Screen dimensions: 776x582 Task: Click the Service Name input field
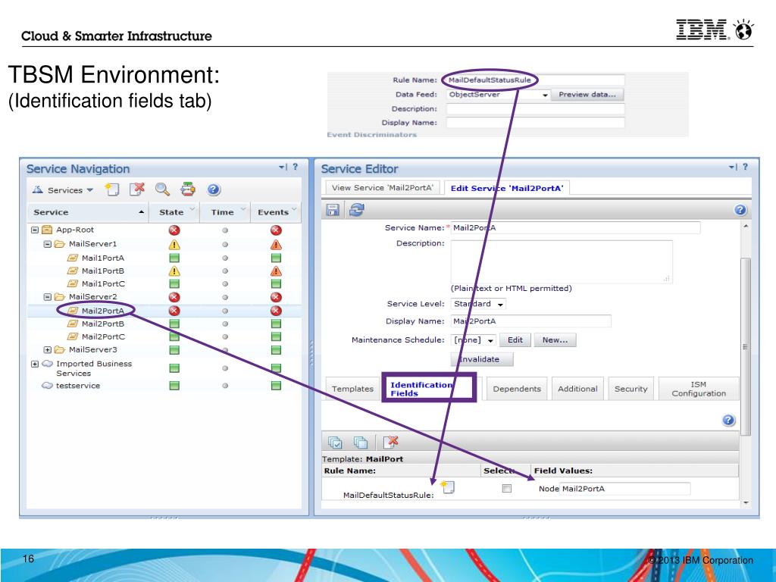click(x=576, y=227)
